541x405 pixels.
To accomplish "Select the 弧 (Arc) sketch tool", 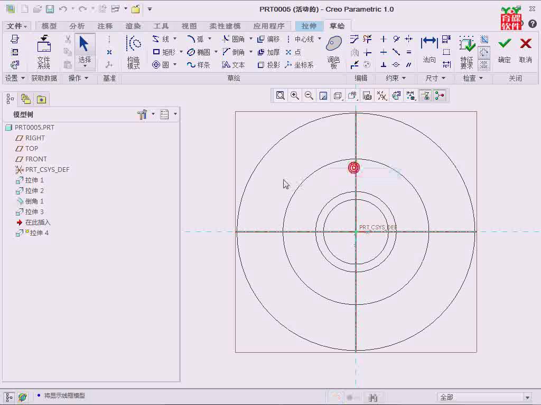I will pyautogui.click(x=195, y=39).
